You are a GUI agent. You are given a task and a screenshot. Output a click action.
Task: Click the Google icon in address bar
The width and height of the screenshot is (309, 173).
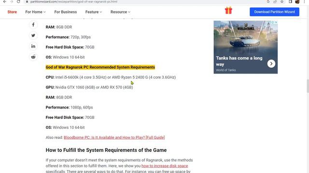pyautogui.click(x=268, y=1)
